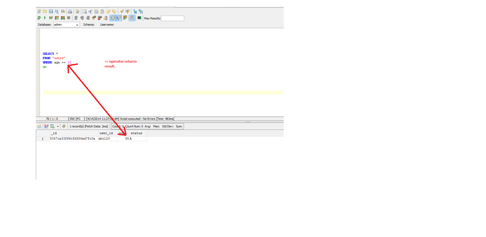This screenshot has width=486, height=237.
Task: Click the second grey Rollback icon
Action: tap(88, 18)
